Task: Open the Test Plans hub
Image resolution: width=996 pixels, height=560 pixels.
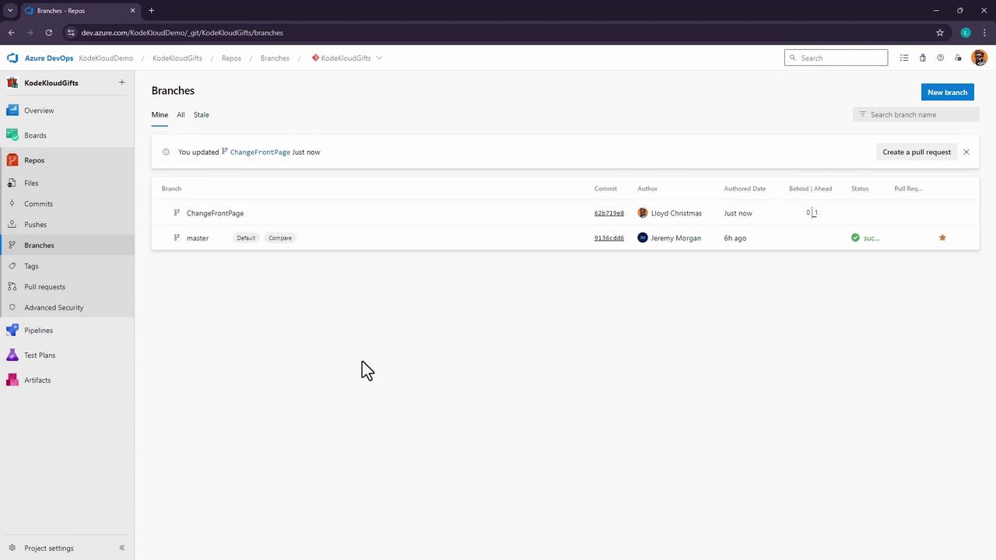Action: pyautogui.click(x=40, y=355)
